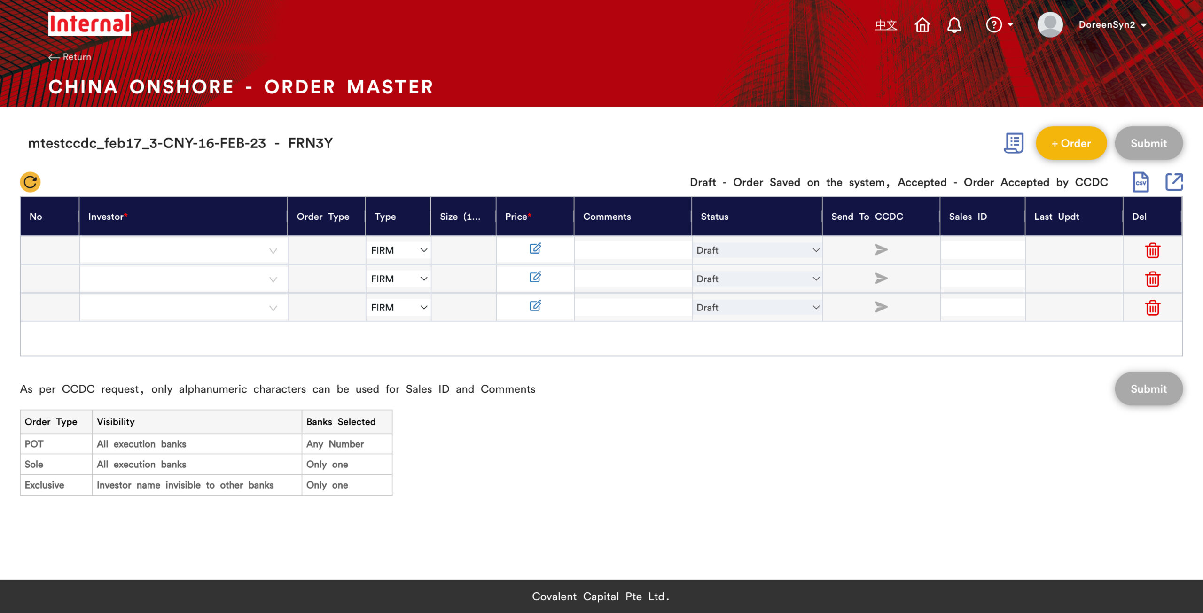The width and height of the screenshot is (1203, 613).
Task: Click Size cell in first row
Action: click(463, 250)
